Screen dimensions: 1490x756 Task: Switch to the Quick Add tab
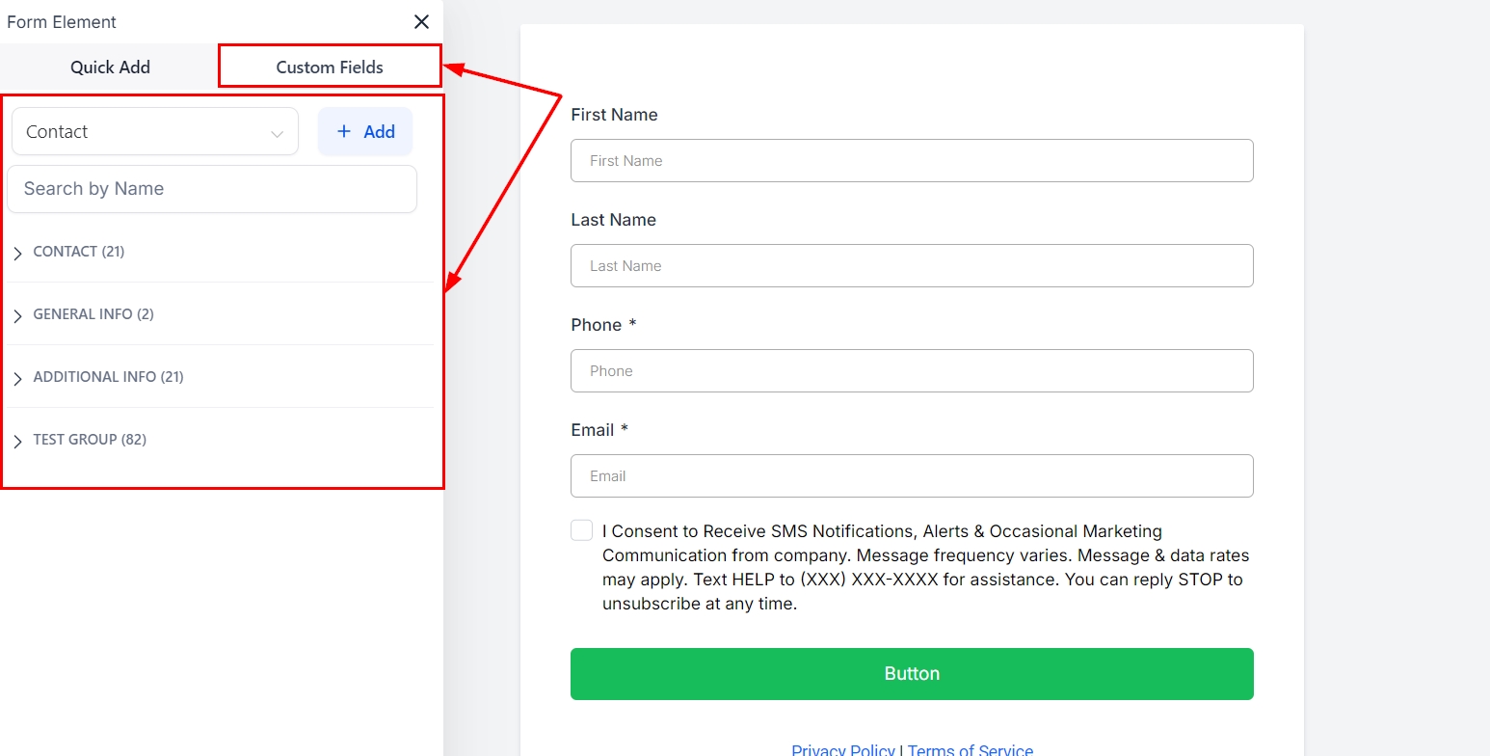click(x=110, y=67)
